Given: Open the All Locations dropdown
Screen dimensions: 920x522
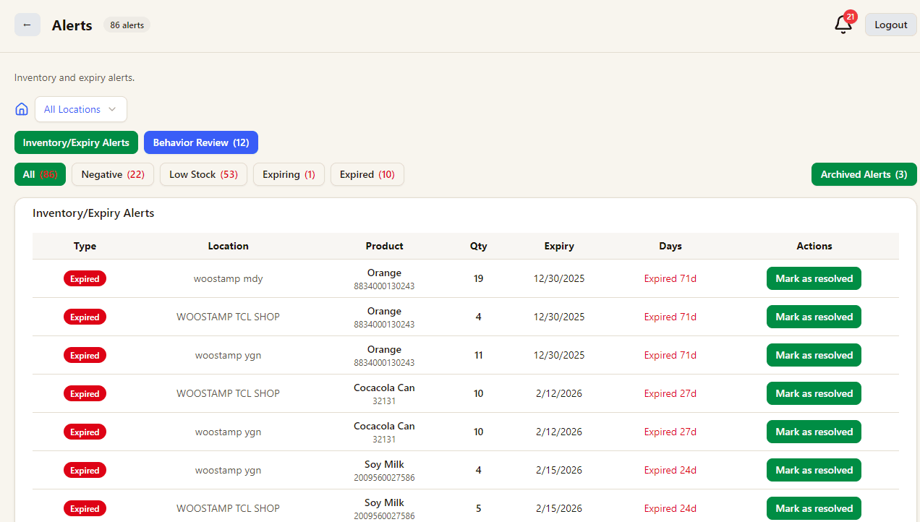Looking at the screenshot, I should coord(80,109).
